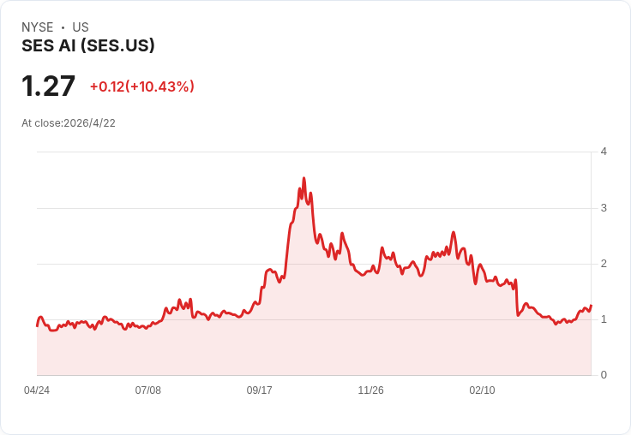Click the sharp drop in the line after 02/10
Screen dimensions: 631x435
516,298
